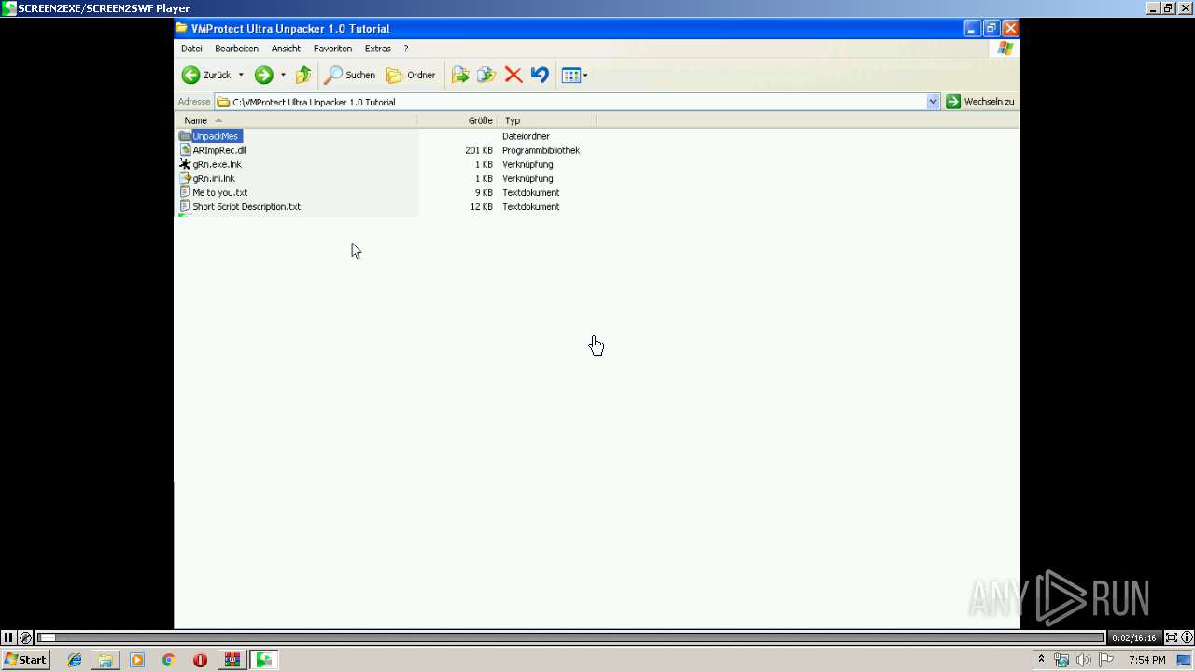
Task: Select the Me to you.txt file
Action: point(220,192)
